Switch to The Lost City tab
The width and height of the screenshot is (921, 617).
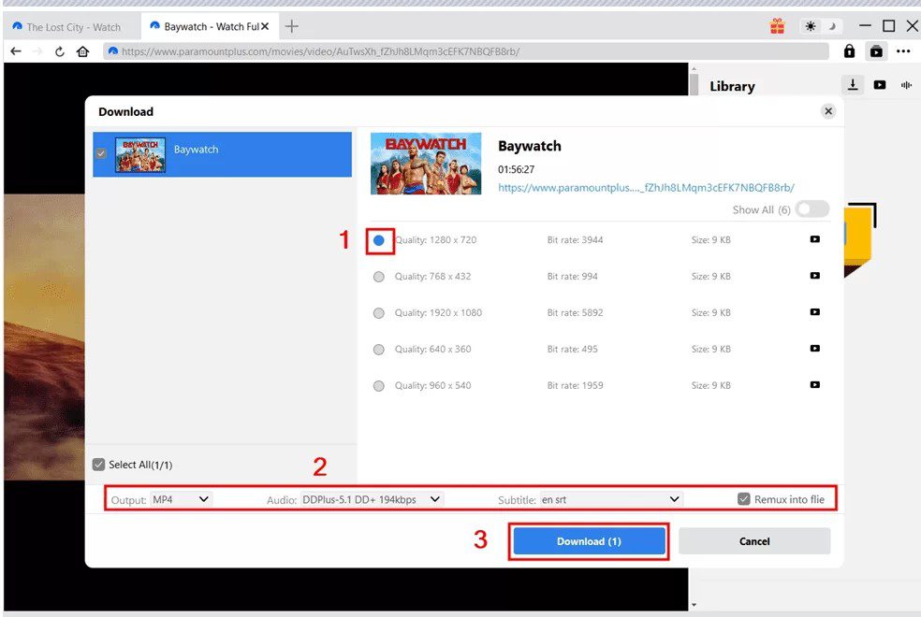click(70, 27)
